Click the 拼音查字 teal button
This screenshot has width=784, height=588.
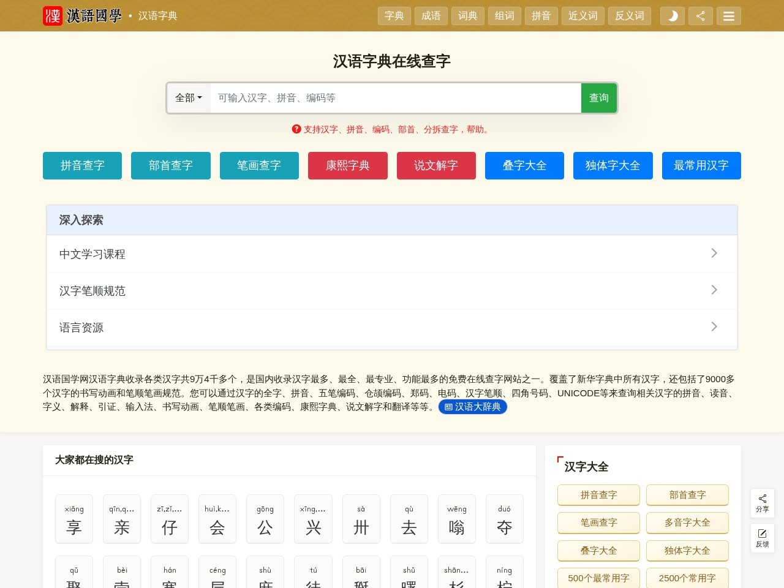(x=83, y=165)
